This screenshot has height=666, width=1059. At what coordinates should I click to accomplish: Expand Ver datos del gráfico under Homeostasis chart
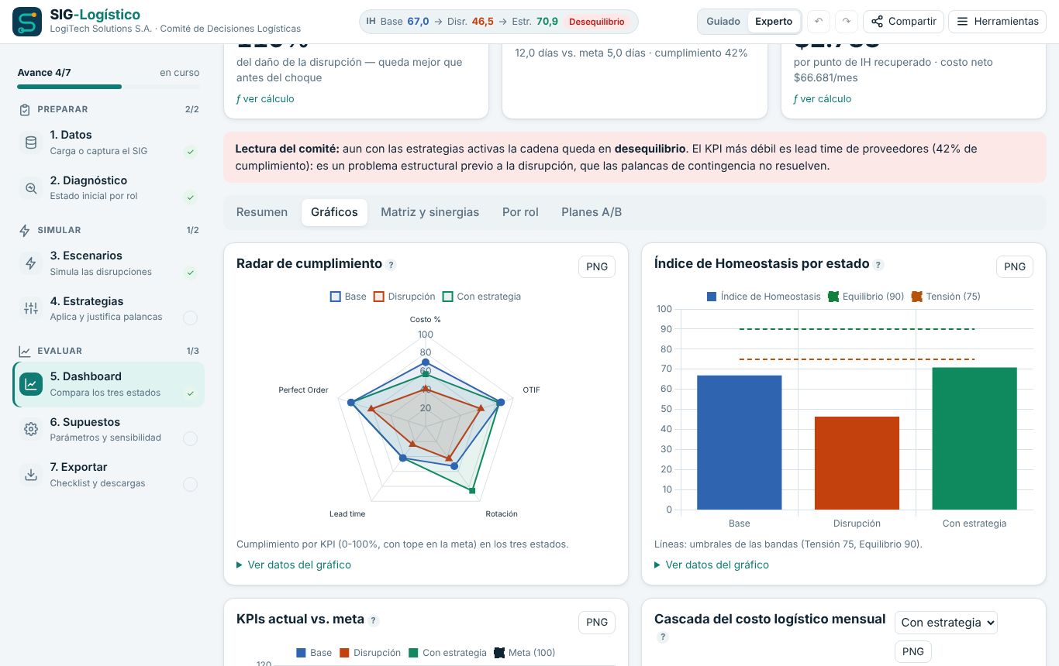(x=712, y=565)
